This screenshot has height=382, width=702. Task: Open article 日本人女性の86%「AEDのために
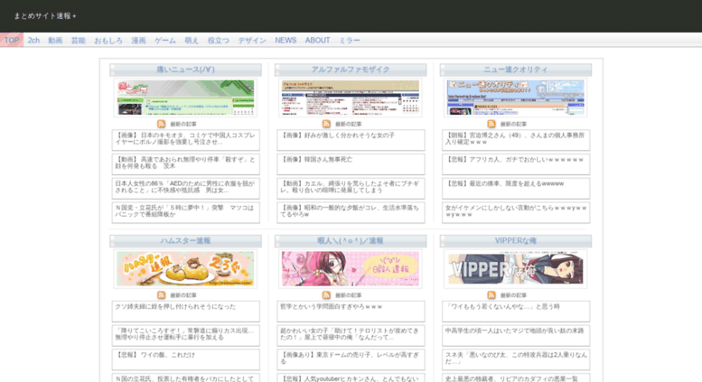tap(186, 189)
